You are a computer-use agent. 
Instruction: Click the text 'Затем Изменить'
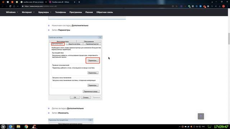click(x=60, y=113)
